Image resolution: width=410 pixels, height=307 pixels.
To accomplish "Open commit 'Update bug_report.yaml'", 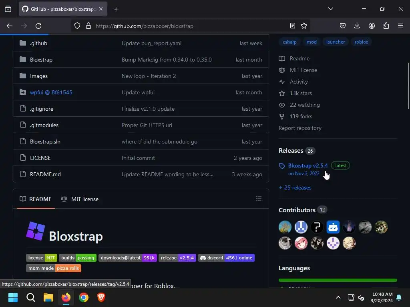I will click(151, 43).
